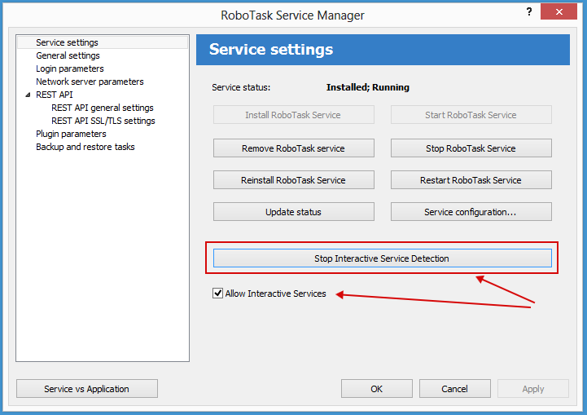Open REST API SSL/TLS settings
This screenshot has width=587, height=415.
[103, 121]
